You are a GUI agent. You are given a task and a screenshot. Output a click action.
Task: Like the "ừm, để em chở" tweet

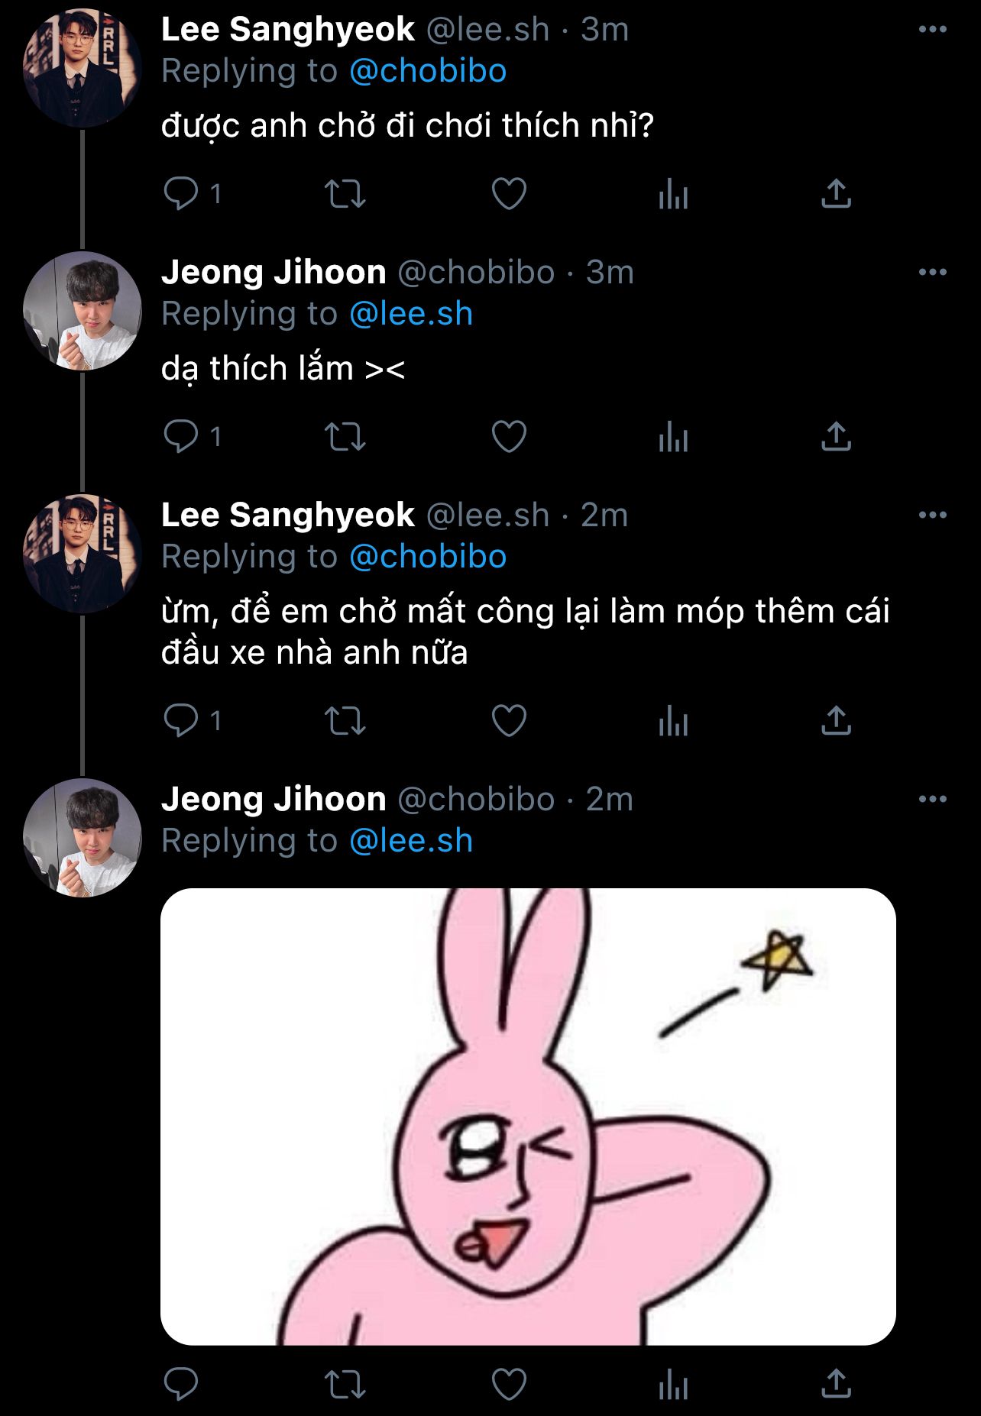[509, 720]
